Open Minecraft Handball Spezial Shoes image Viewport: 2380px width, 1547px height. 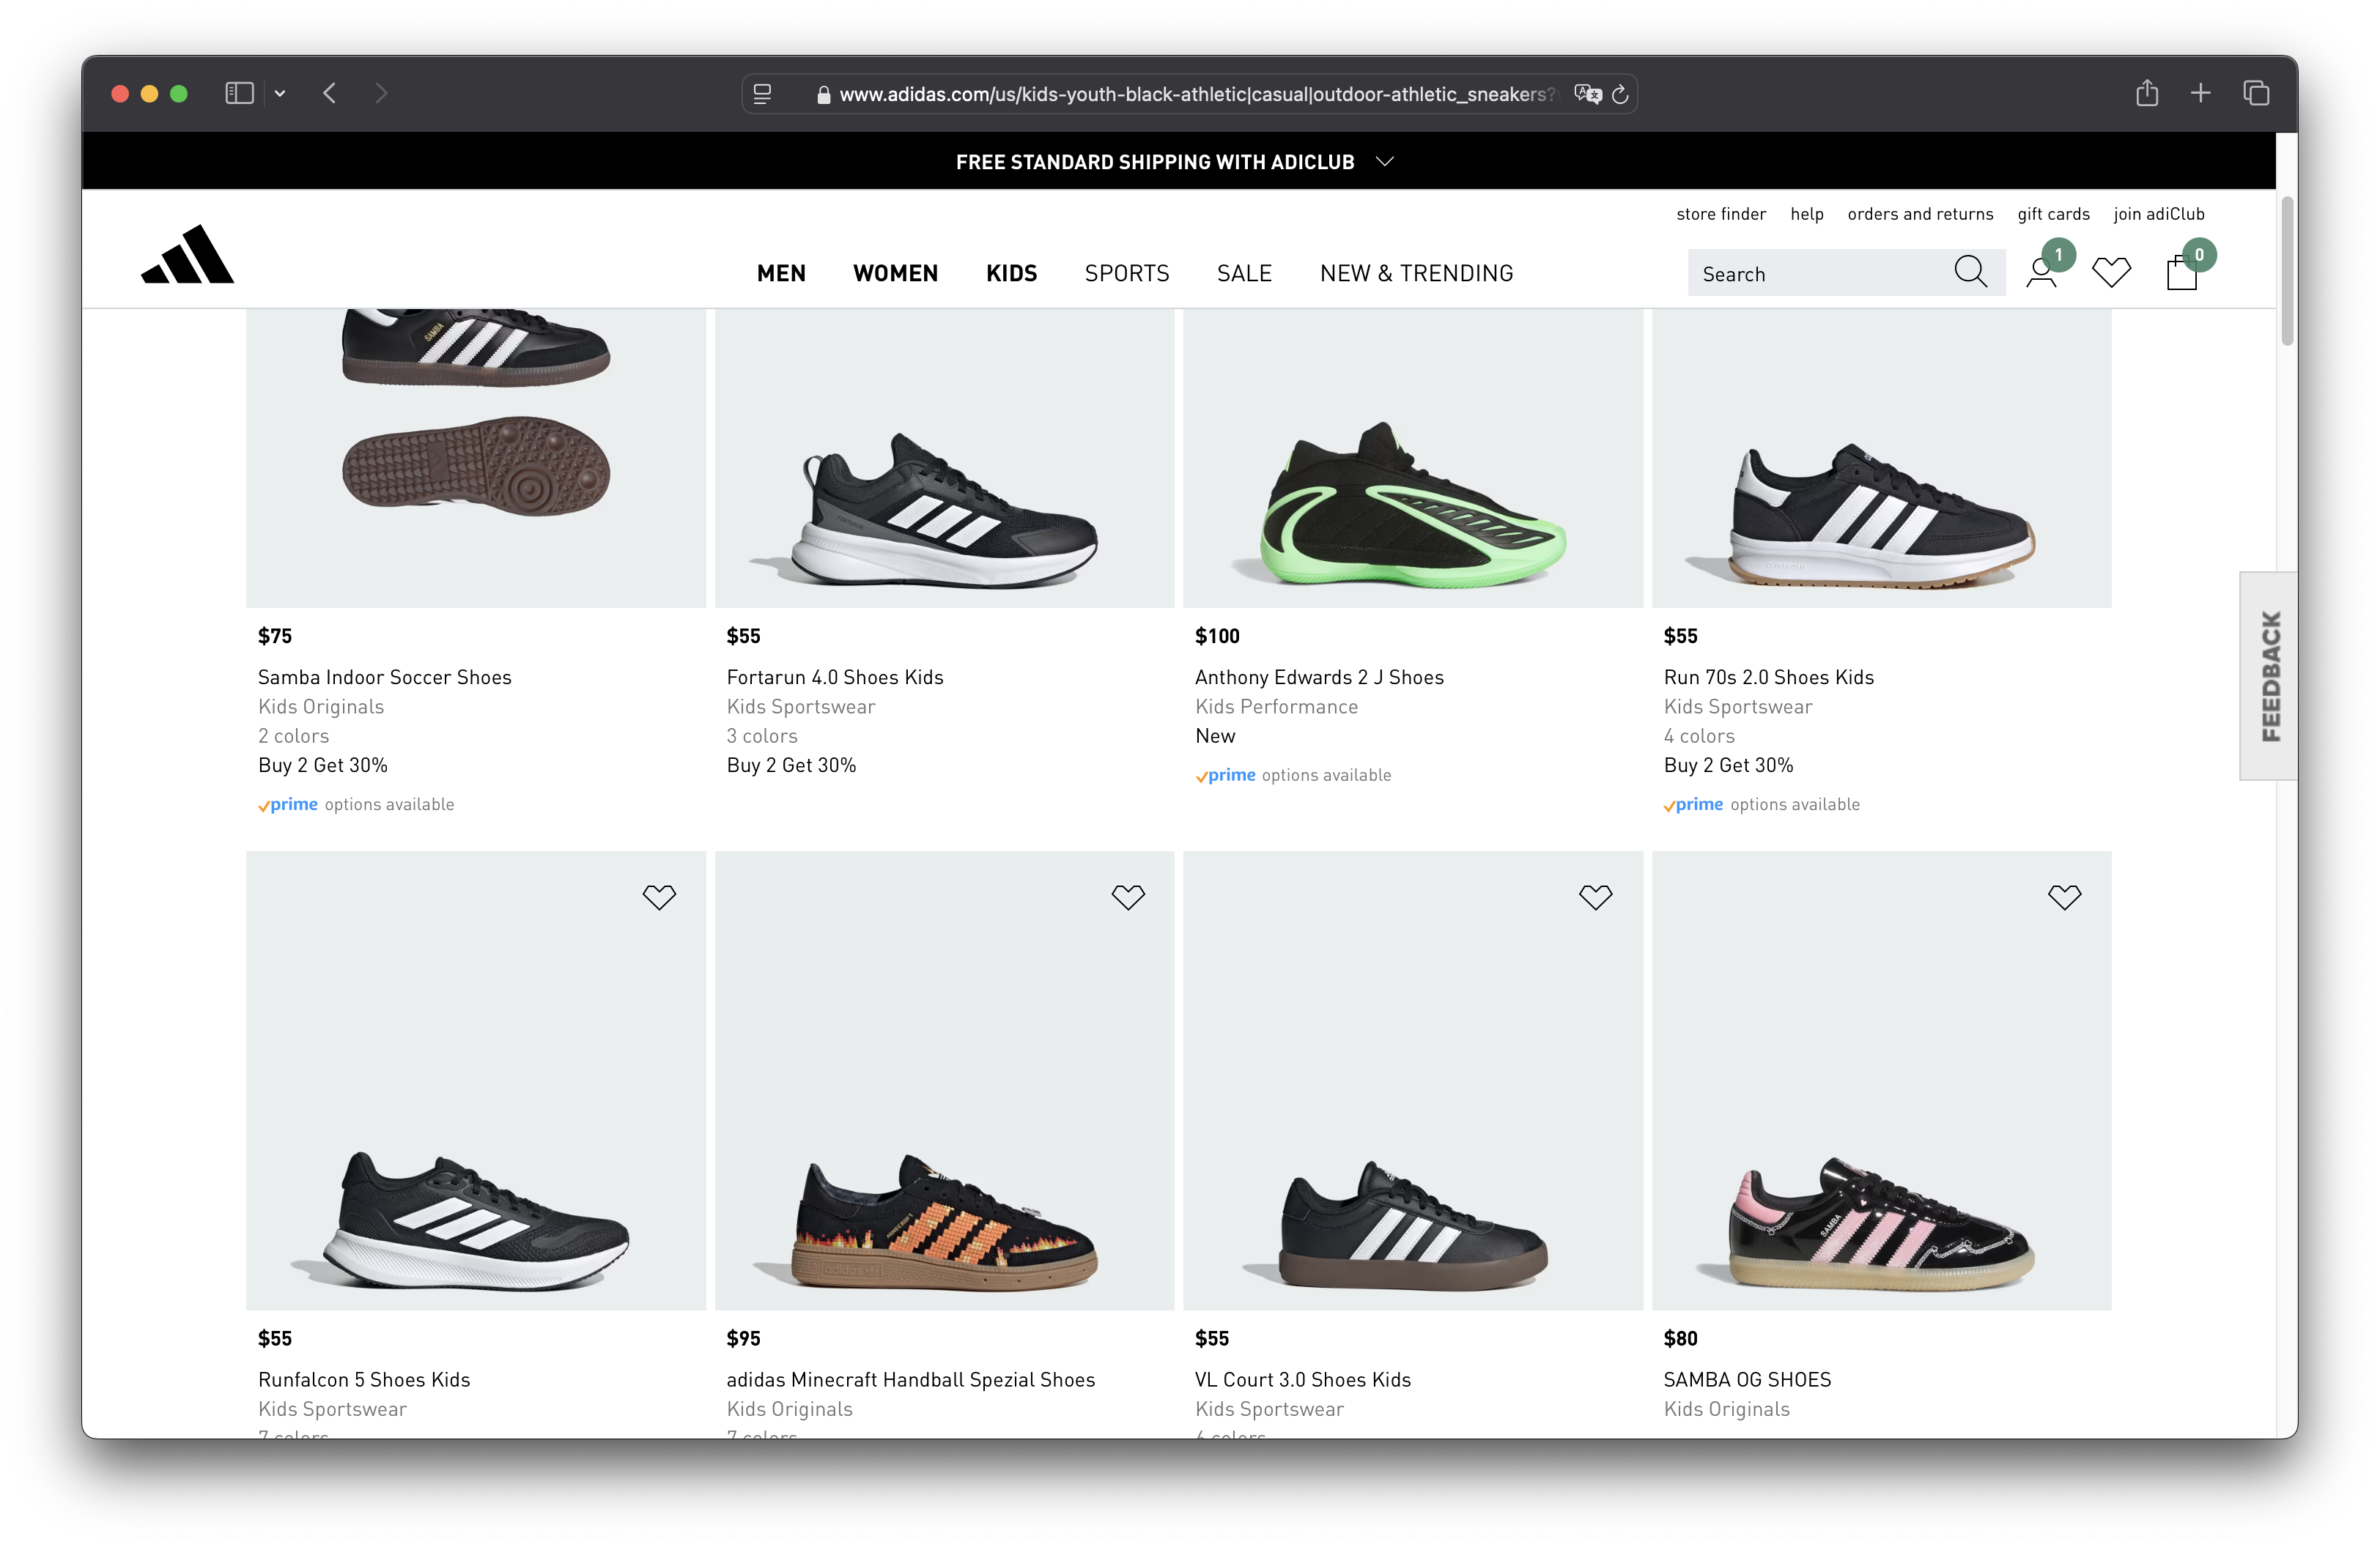pos(944,1080)
